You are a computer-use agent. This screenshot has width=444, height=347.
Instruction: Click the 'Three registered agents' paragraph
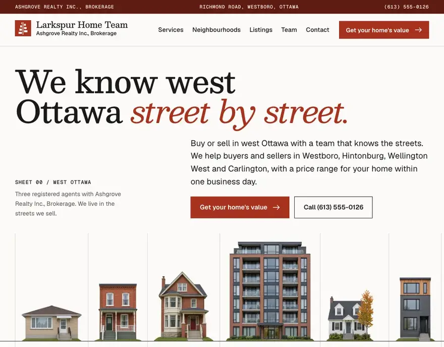[68, 204]
